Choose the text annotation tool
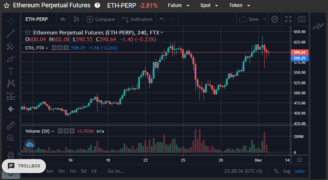Image resolution: width=328 pixels, height=180 pixels. click(11, 71)
